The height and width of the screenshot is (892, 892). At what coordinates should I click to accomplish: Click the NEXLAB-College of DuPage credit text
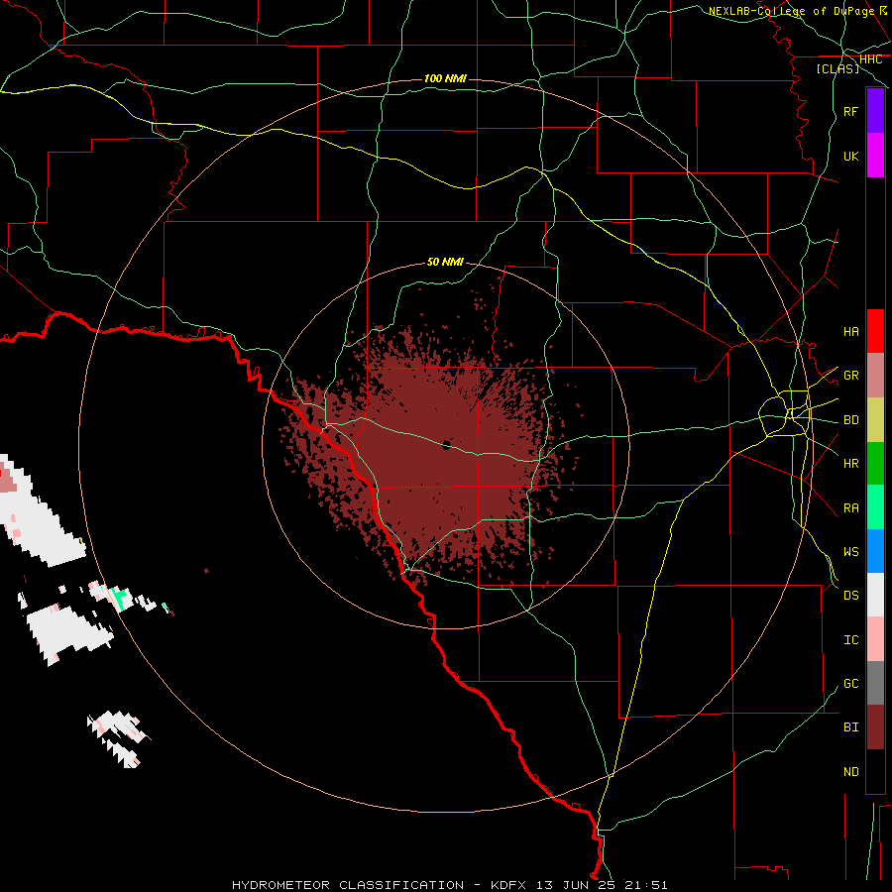[791, 11]
